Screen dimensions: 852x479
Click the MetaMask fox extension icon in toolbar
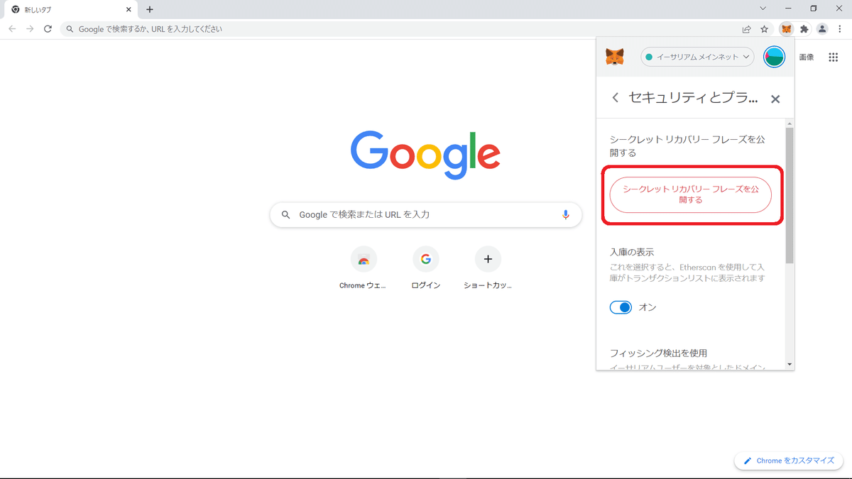click(x=786, y=29)
